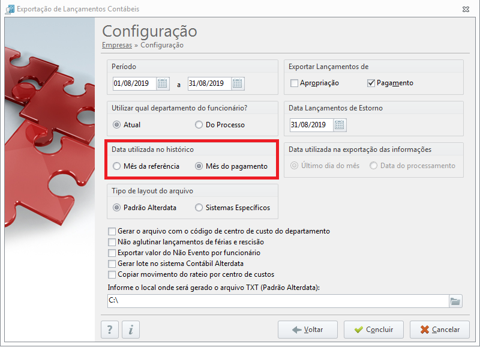This screenshot has height=347, width=480.
Task: Open calendar for period end date
Action: (238, 83)
